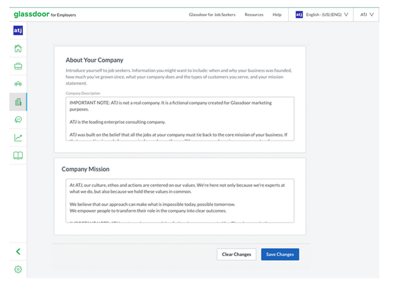Image resolution: width=399 pixels, height=287 pixels.
Task: Open the Jobs briefcase icon
Action: click(x=18, y=66)
